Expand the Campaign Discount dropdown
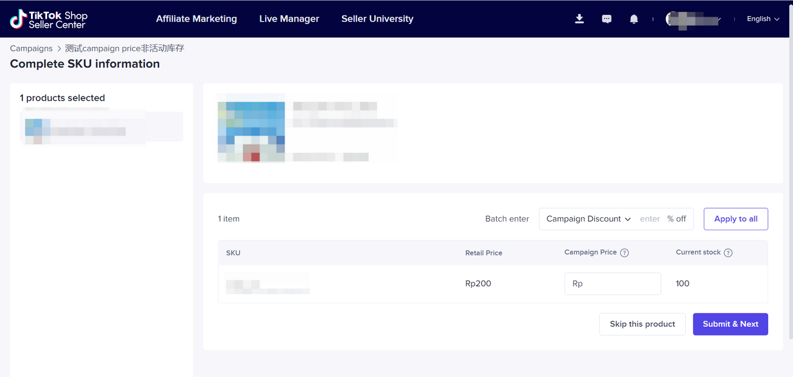The image size is (793, 377). 588,219
